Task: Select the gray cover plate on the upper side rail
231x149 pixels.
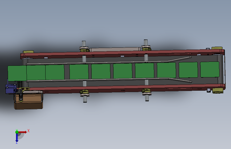Action: [115, 49]
